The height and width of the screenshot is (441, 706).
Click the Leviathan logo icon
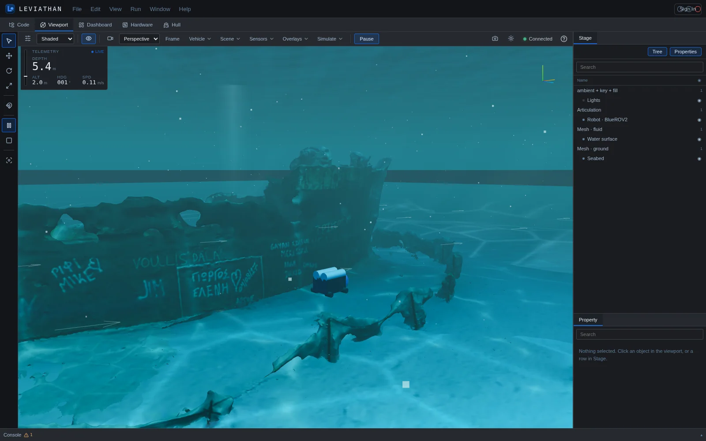pos(10,9)
